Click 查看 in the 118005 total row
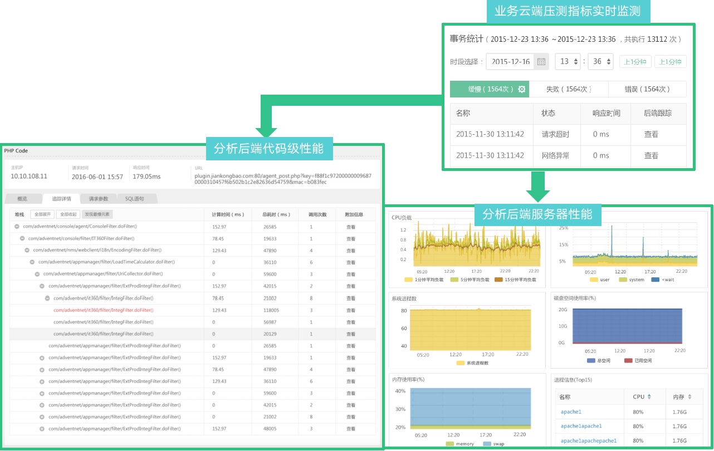This screenshot has height=451, width=714. pyautogui.click(x=350, y=310)
